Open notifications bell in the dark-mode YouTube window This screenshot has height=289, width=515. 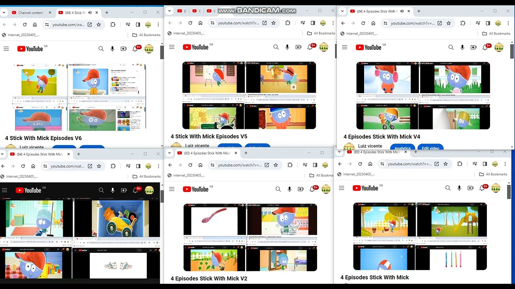pos(136,190)
